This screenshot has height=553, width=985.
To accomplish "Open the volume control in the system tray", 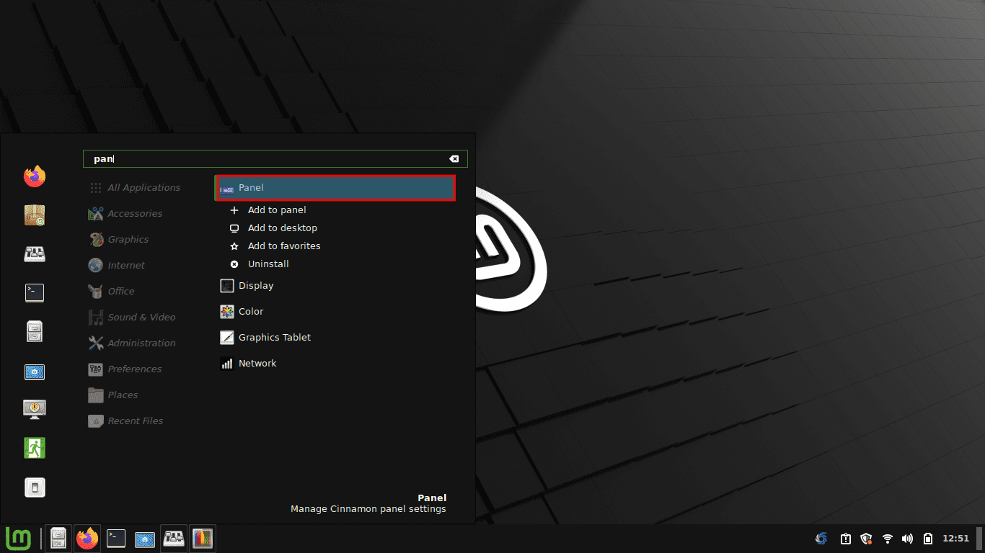I will [x=907, y=539].
